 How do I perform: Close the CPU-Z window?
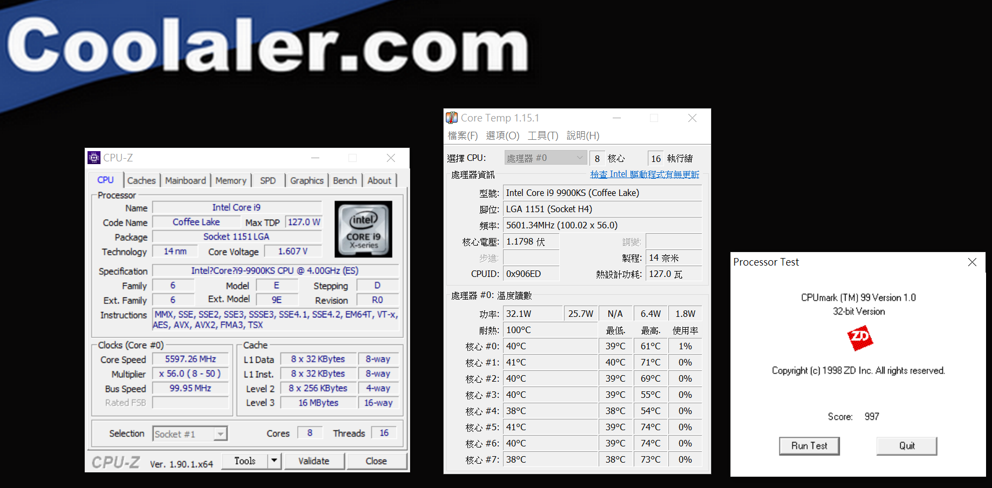click(391, 158)
